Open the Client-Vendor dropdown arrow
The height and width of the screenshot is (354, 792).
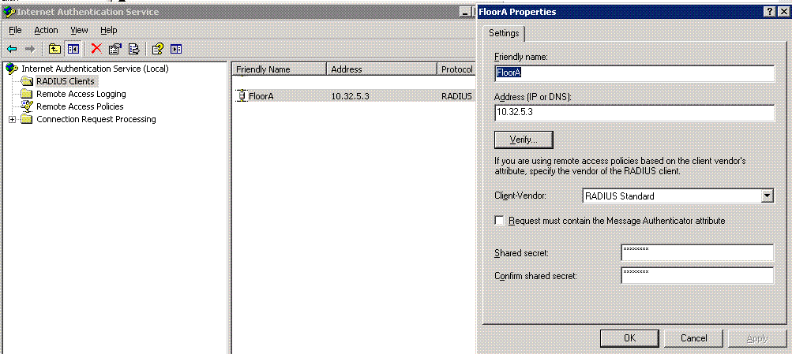(x=768, y=196)
